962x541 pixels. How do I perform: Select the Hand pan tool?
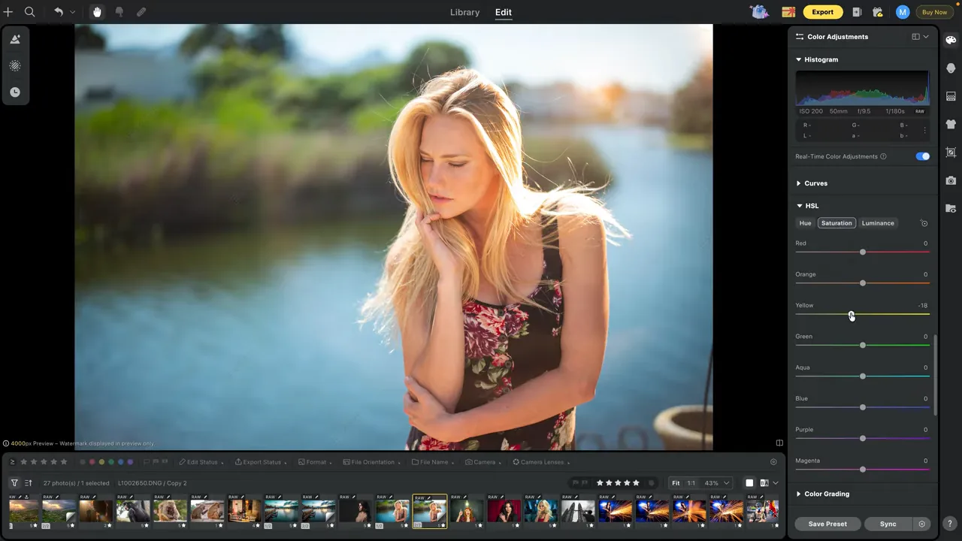(x=97, y=12)
